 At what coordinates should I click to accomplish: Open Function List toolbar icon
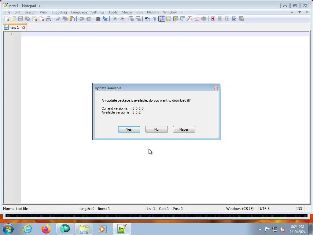pyautogui.click(x=190, y=19)
